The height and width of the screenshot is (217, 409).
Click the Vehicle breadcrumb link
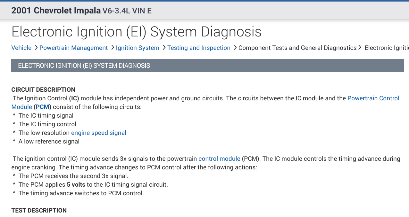tap(21, 48)
